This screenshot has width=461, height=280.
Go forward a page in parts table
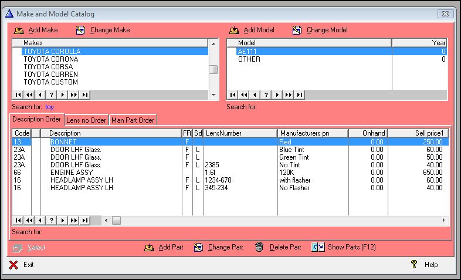pyautogui.click(x=74, y=220)
